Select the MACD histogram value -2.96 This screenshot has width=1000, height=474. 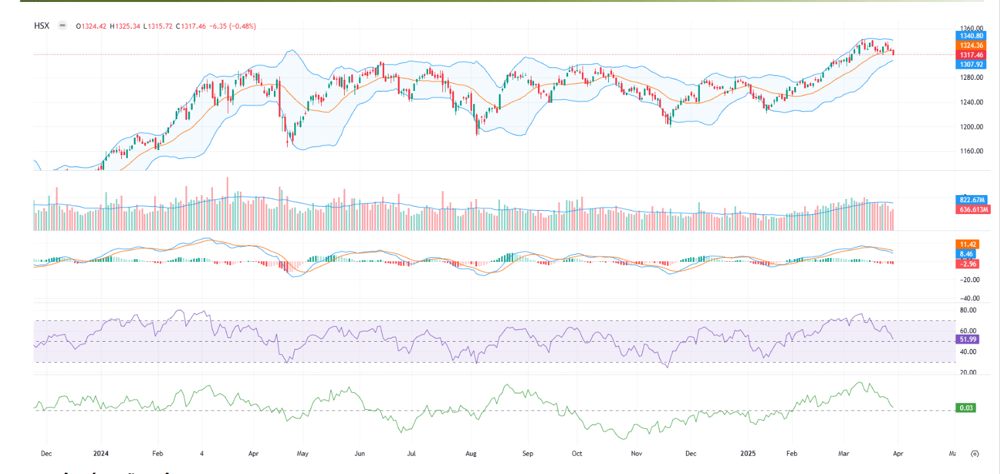[968, 264]
